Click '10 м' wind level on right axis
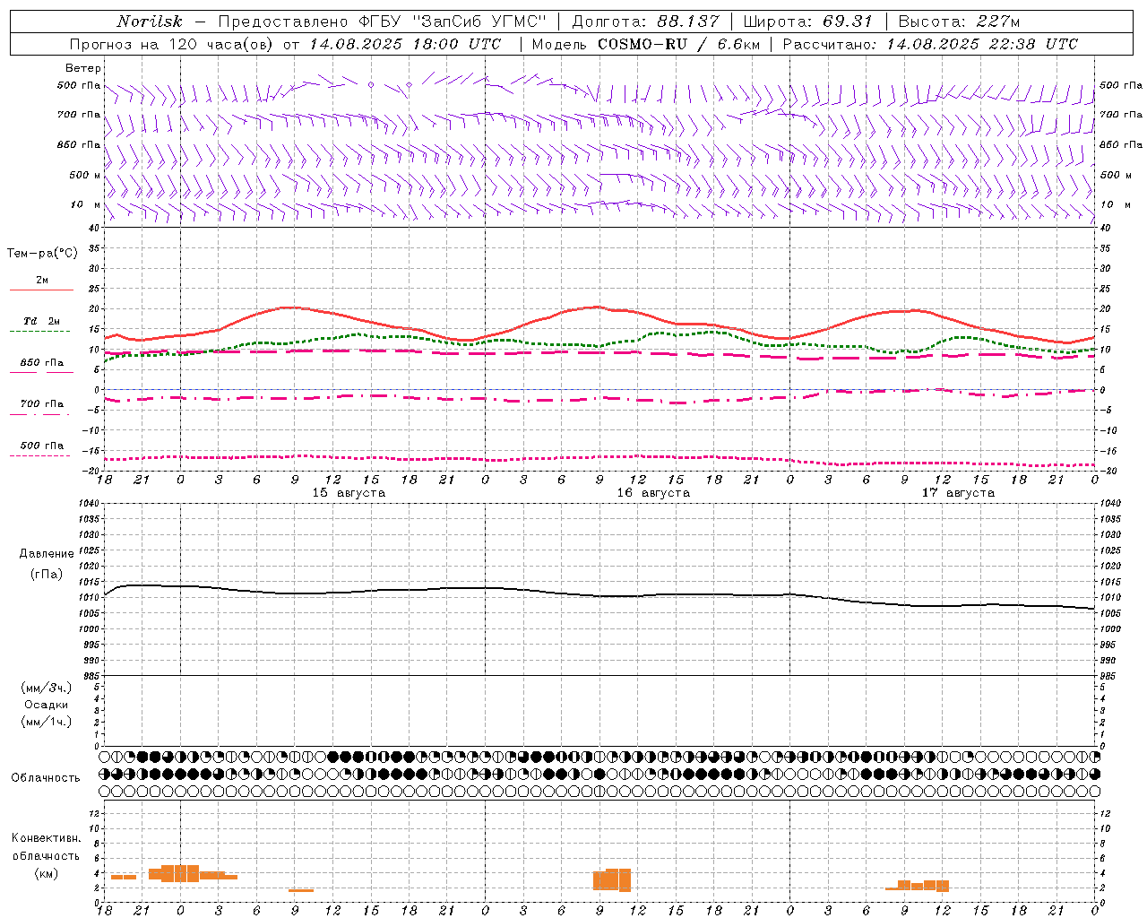1147x918 pixels. click(x=1114, y=204)
